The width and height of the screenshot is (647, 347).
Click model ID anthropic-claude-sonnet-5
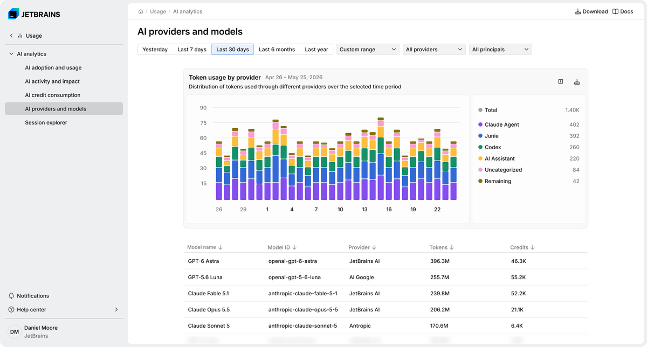tap(302, 326)
